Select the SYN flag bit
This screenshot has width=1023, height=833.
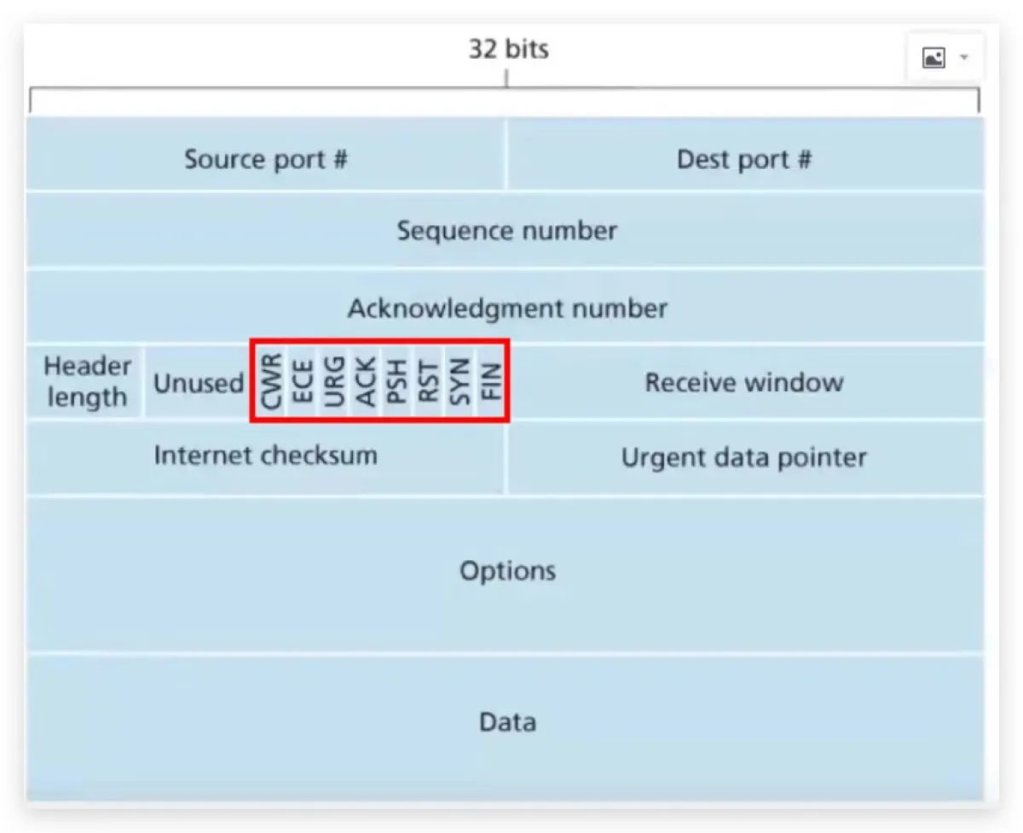pos(459,382)
